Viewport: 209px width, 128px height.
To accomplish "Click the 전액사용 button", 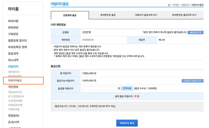I will pyautogui.click(x=127, y=88).
